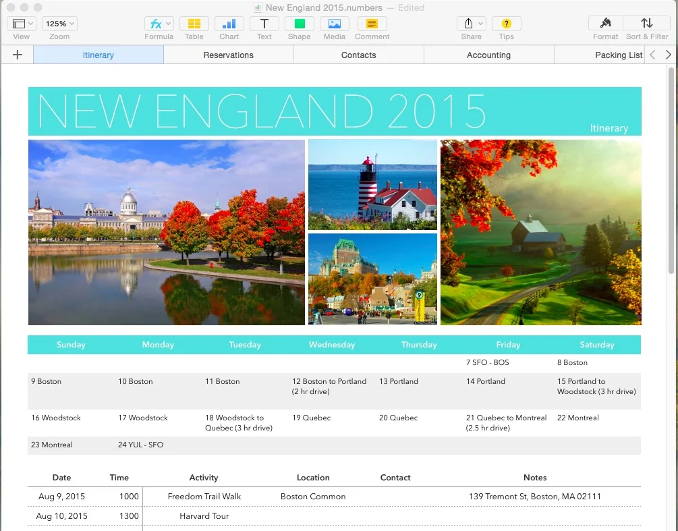
Task: Select the '139 Tremont St' notes cell
Action: click(535, 497)
